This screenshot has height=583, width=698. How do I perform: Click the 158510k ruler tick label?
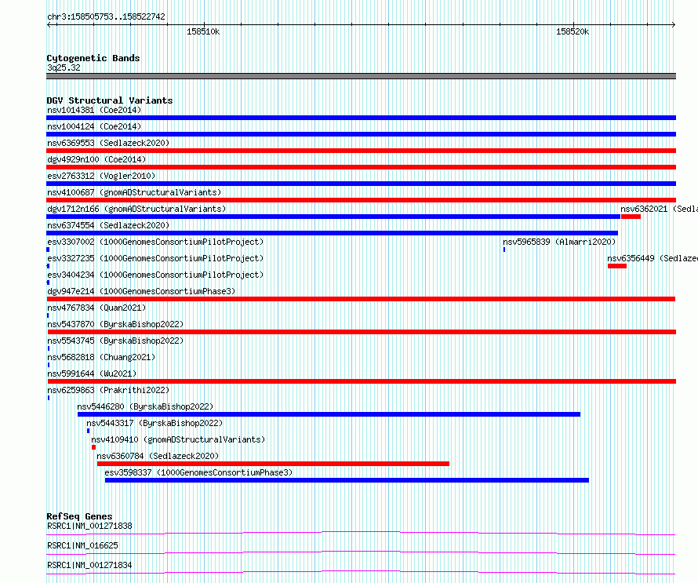click(x=203, y=31)
